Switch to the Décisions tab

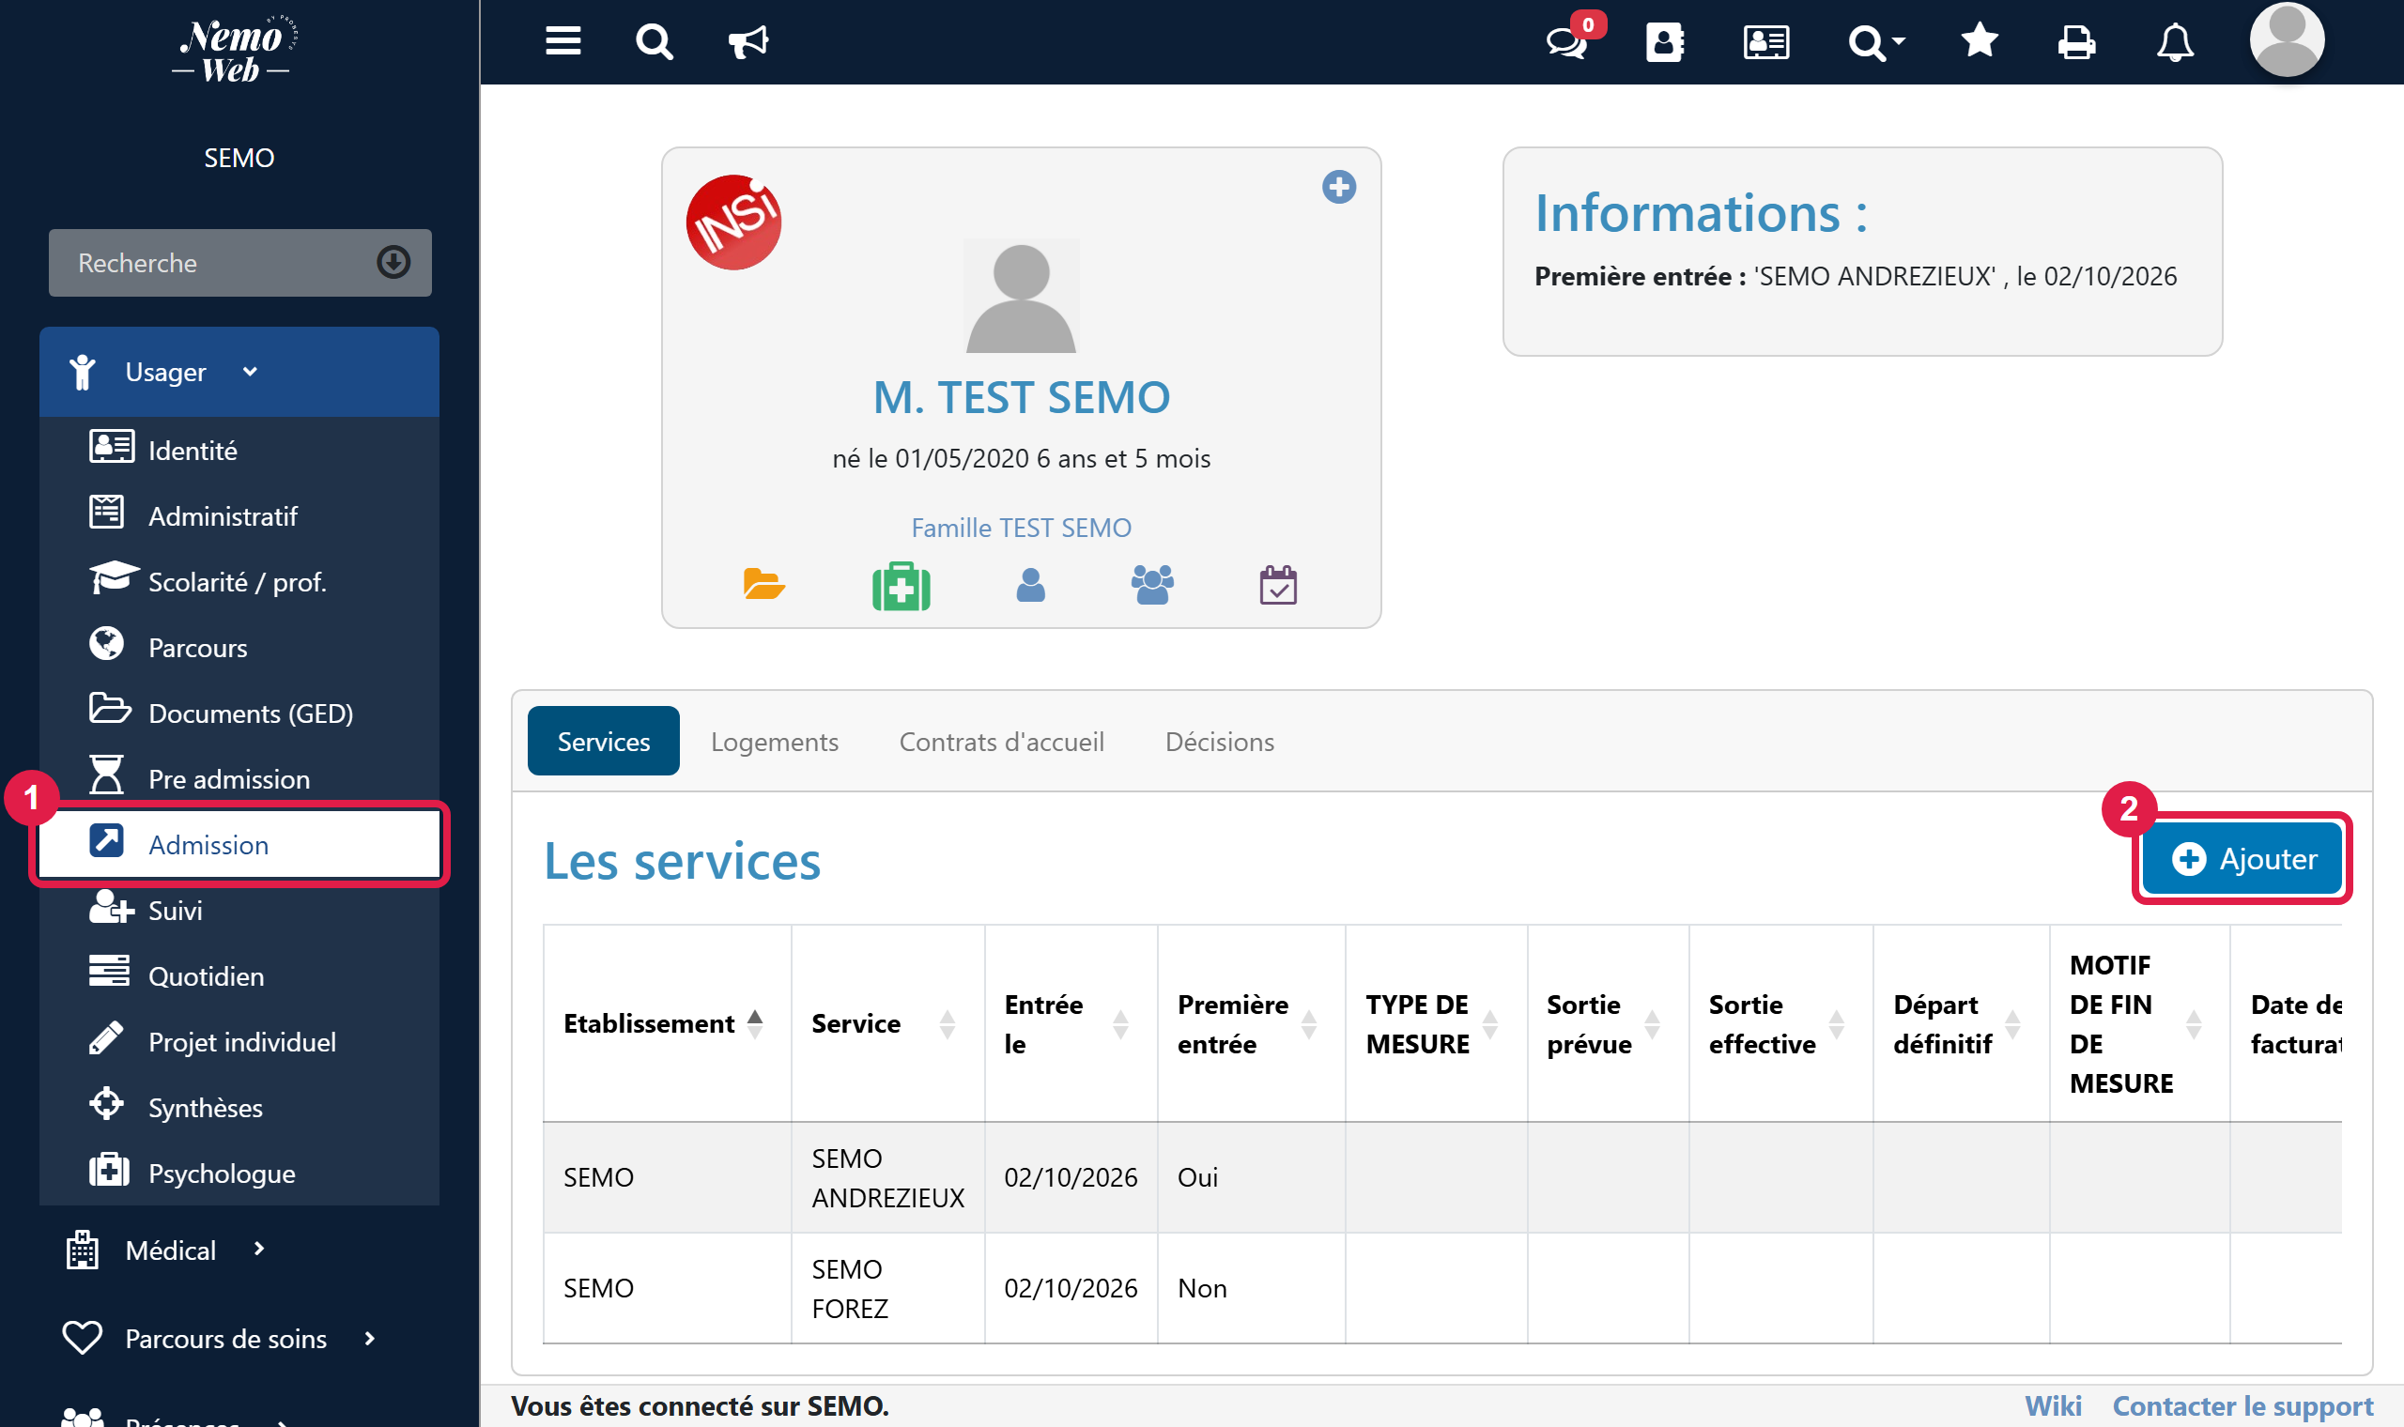click(1219, 742)
